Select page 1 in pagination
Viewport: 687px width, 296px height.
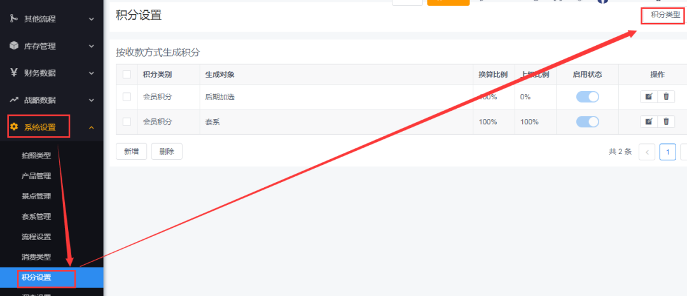click(668, 152)
